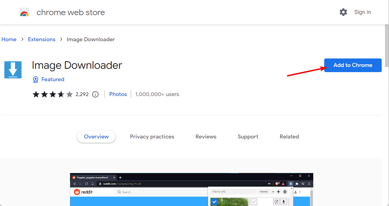Image resolution: width=389 pixels, height=206 pixels.
Task: Open the store settings gear
Action: coord(343,12)
